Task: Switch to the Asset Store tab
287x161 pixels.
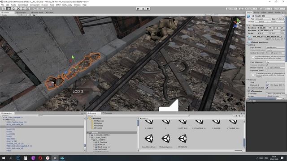Action: pos(37,13)
